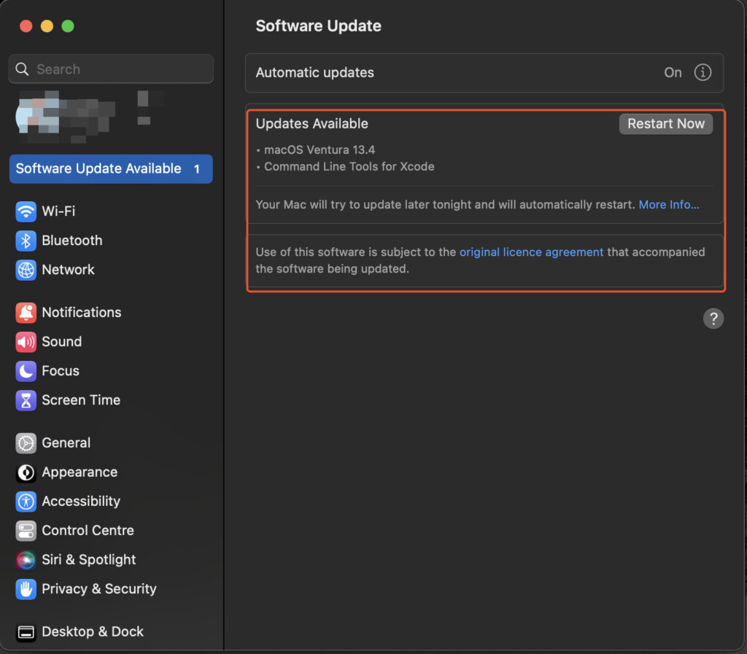The height and width of the screenshot is (654, 747).
Task: Click the Siri & Spotlight icon
Action: click(x=26, y=560)
